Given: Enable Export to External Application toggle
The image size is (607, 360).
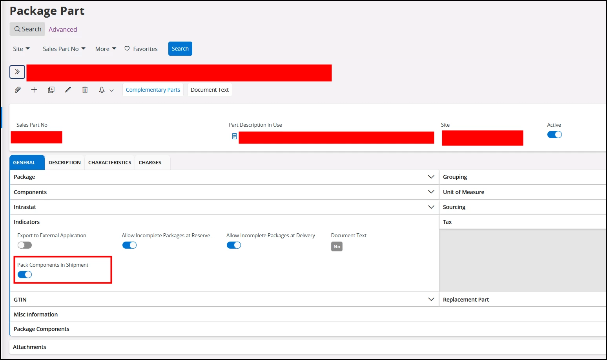Looking at the screenshot, I should [x=25, y=245].
